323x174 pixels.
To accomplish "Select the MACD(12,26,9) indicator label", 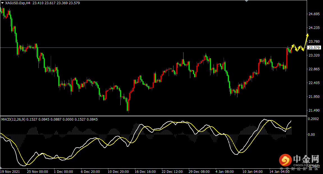I will 13,119.
